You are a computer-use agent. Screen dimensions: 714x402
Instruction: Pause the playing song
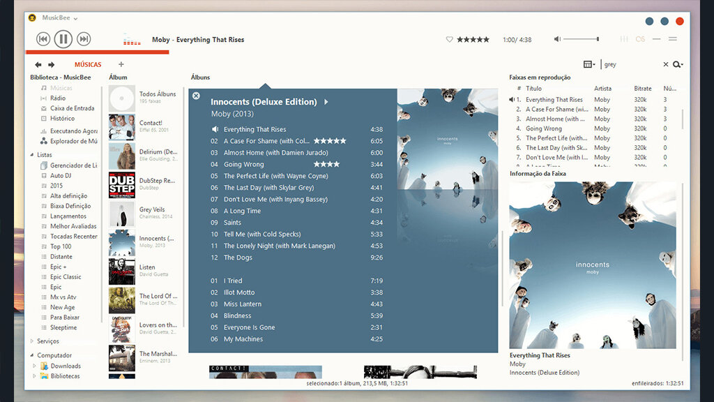pos(63,39)
